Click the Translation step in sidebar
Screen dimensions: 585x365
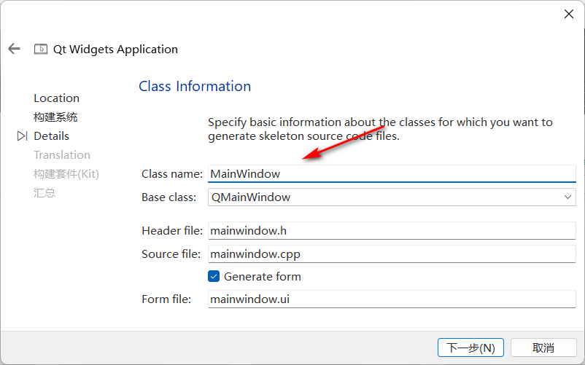[x=62, y=155]
